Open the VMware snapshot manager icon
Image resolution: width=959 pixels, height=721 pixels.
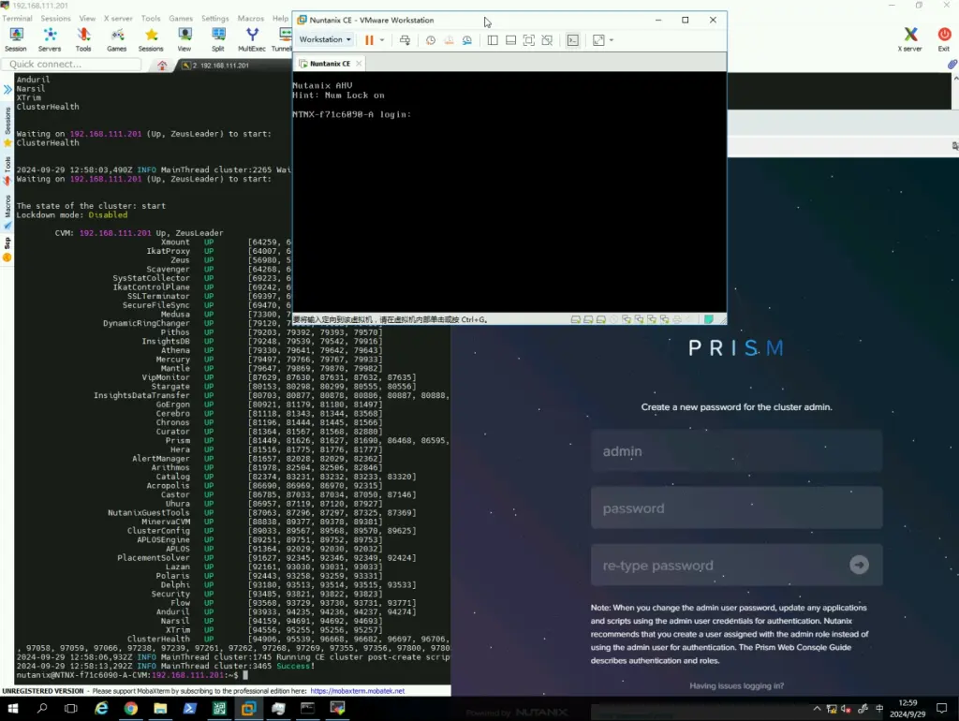tap(466, 40)
